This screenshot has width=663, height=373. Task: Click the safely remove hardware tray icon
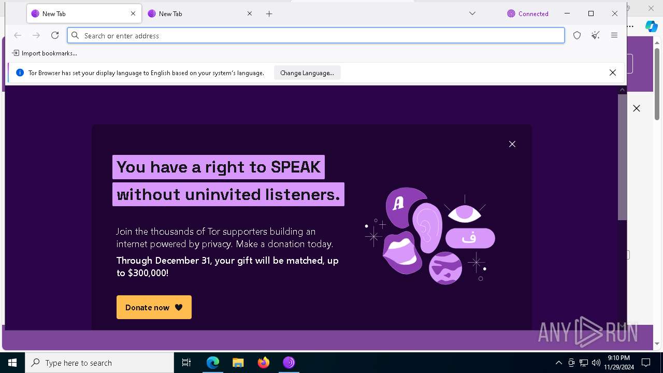coord(571,363)
